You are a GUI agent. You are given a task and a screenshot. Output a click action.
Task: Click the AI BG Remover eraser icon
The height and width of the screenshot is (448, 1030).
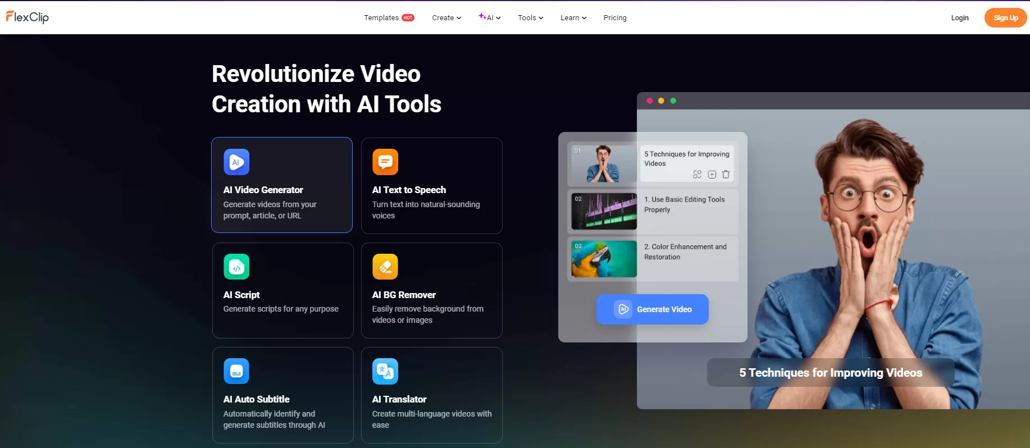385,267
